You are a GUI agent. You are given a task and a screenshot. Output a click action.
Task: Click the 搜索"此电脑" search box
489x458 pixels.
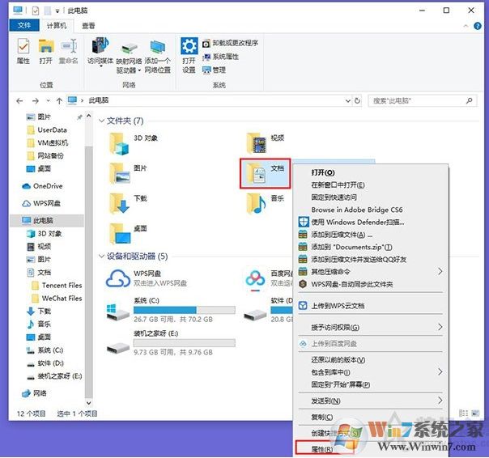coord(423,100)
